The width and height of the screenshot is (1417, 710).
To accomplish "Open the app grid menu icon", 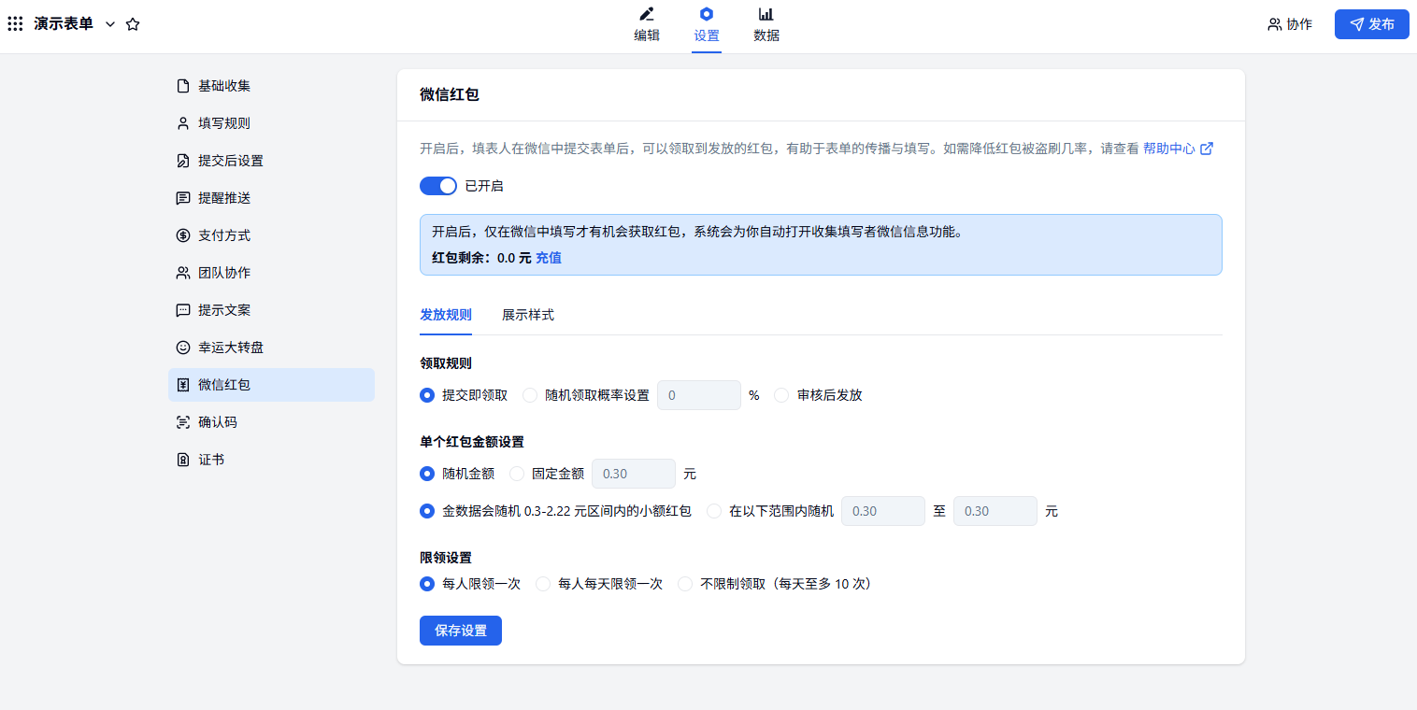I will click(x=15, y=24).
